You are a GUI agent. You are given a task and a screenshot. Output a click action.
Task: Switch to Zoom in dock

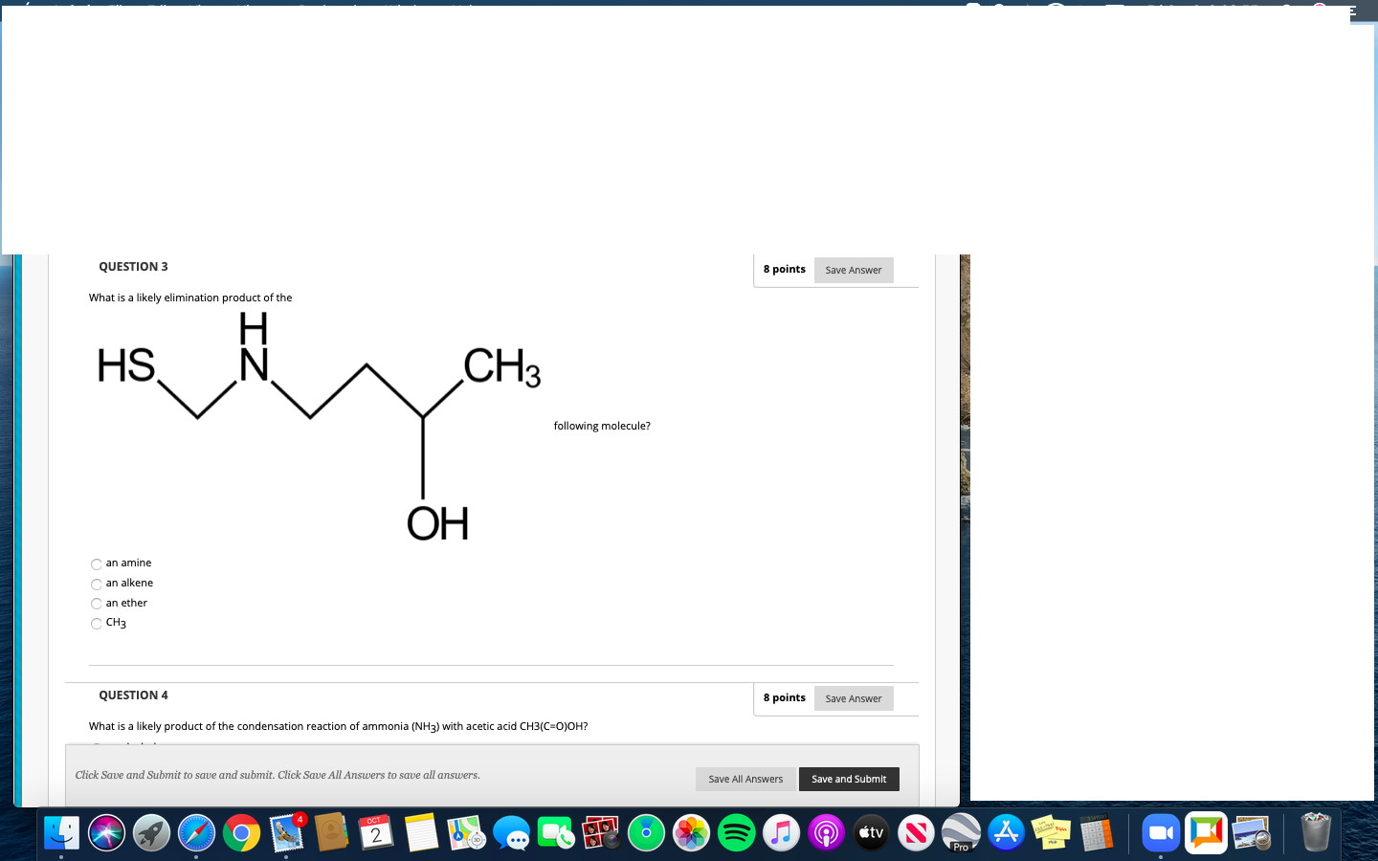click(x=1161, y=833)
